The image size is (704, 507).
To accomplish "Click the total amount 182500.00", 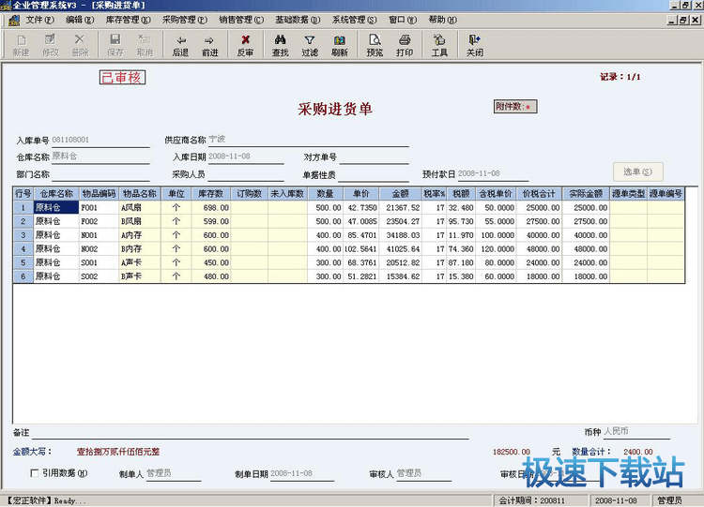I will [x=512, y=452].
